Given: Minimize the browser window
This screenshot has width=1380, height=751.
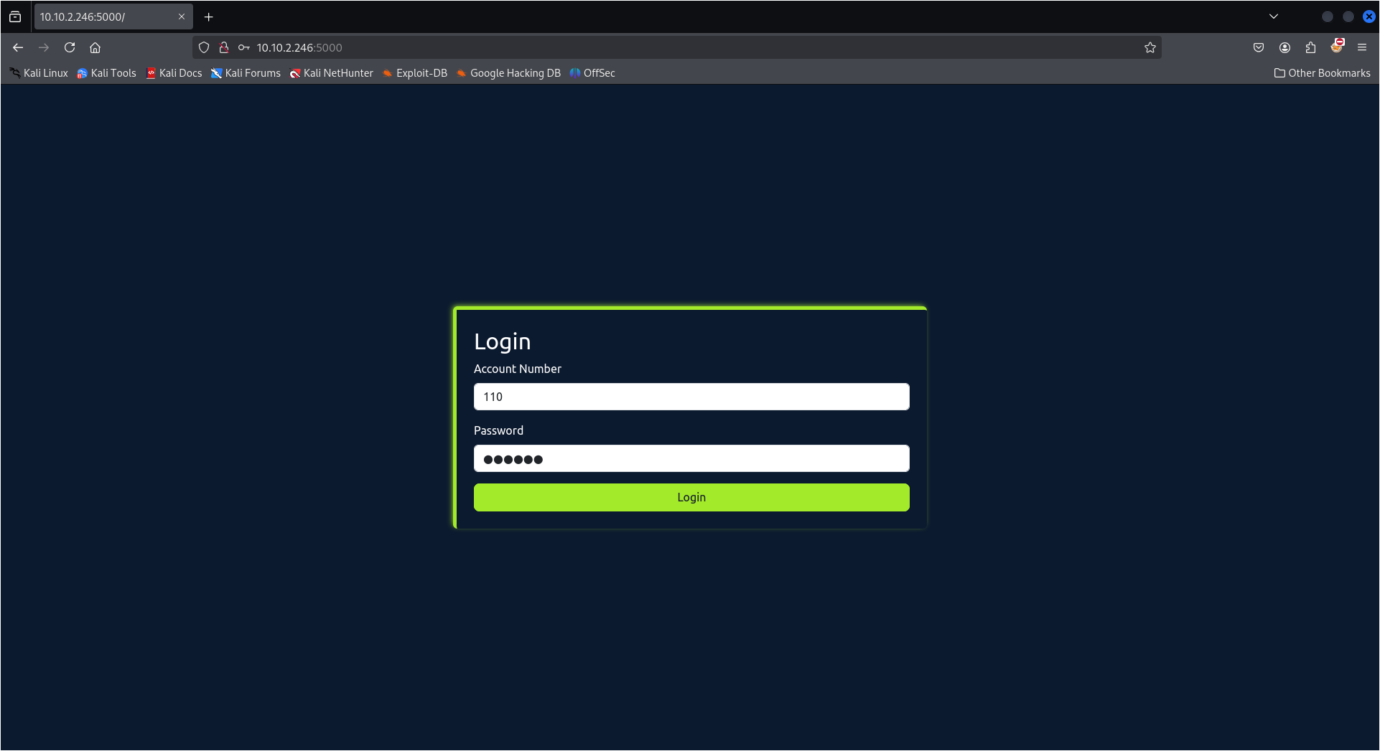Looking at the screenshot, I should [x=1328, y=16].
